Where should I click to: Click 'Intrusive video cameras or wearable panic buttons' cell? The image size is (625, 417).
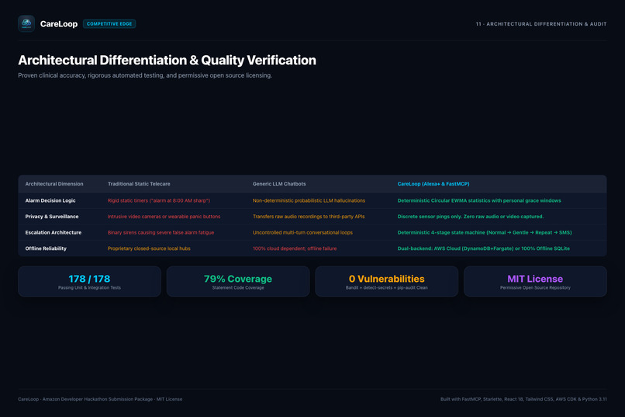click(164, 217)
